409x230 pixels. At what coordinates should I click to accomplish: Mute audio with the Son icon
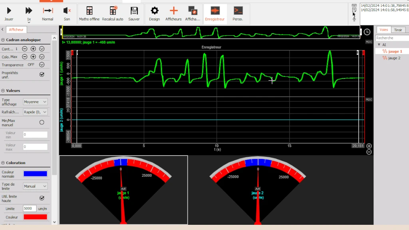tap(67, 11)
